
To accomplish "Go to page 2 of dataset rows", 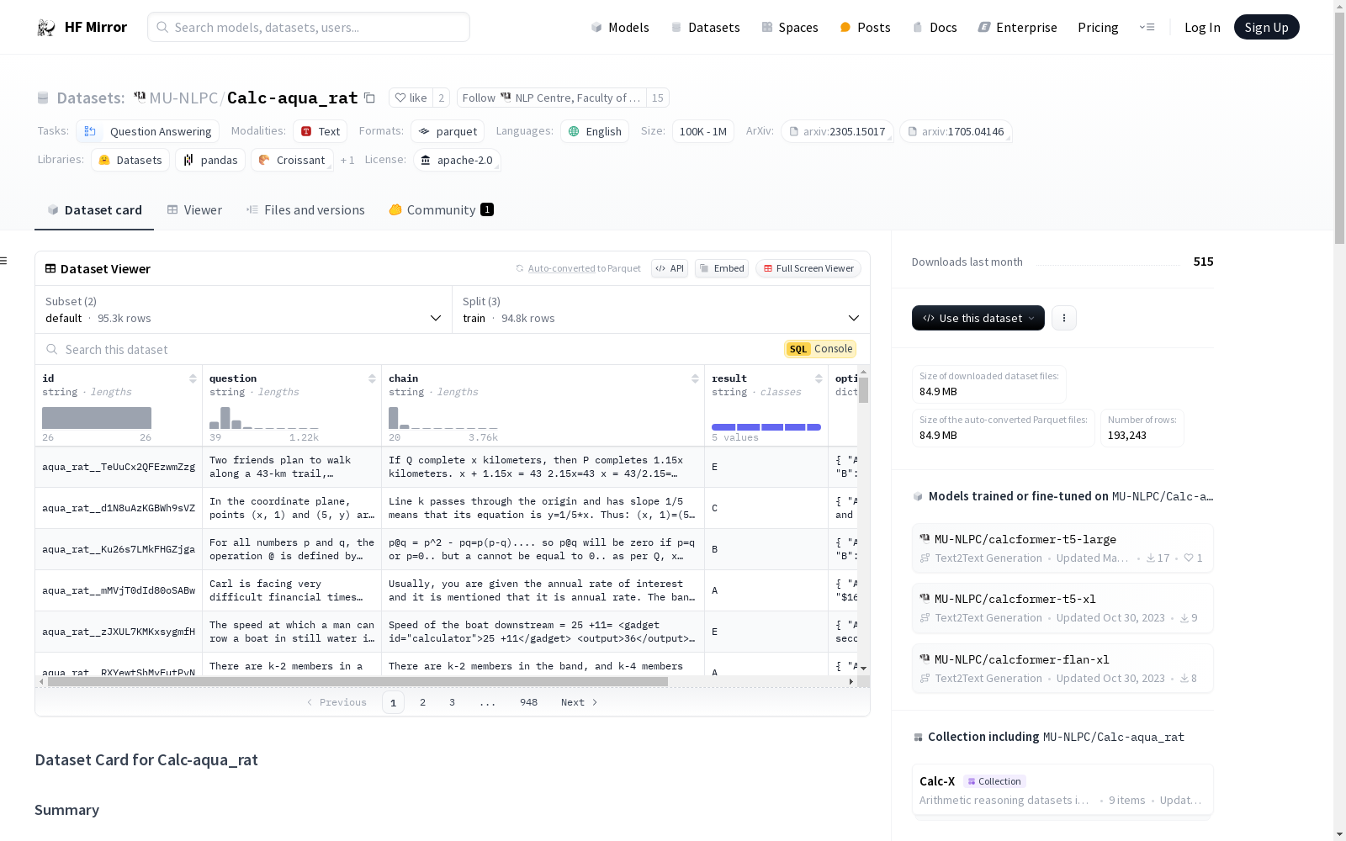I will pyautogui.click(x=422, y=702).
